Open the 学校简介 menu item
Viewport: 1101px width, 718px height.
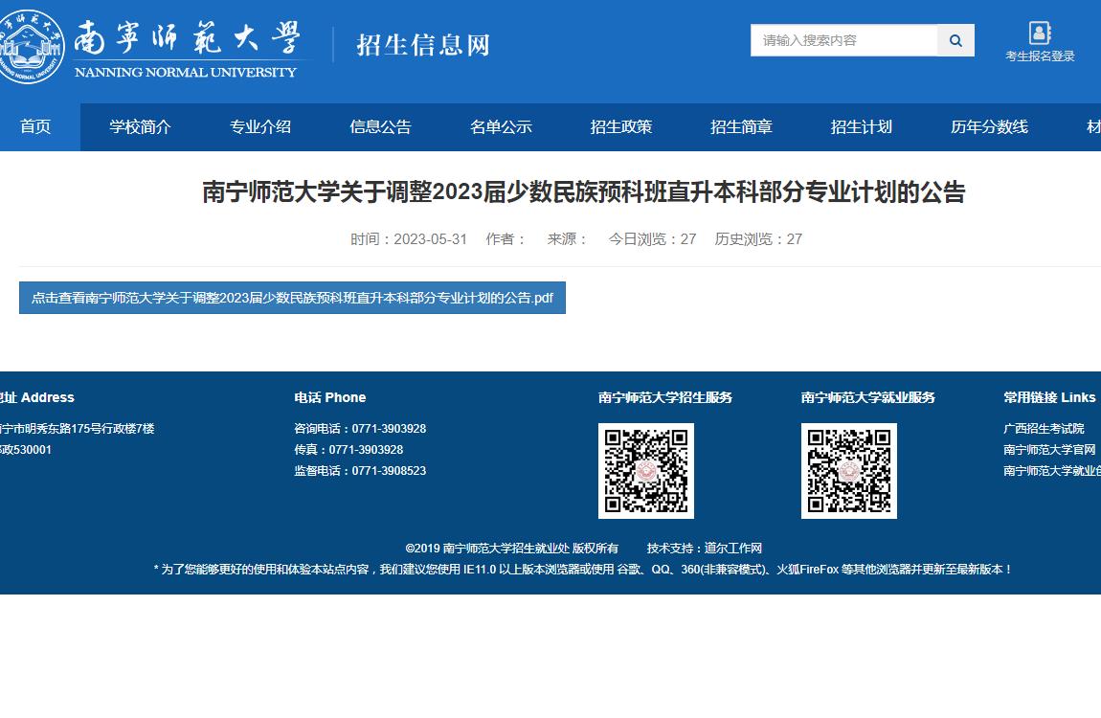click(x=141, y=127)
